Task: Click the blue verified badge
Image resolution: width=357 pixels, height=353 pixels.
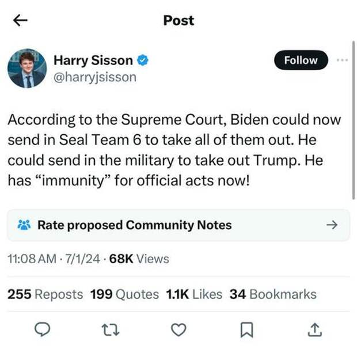Action: [x=143, y=60]
